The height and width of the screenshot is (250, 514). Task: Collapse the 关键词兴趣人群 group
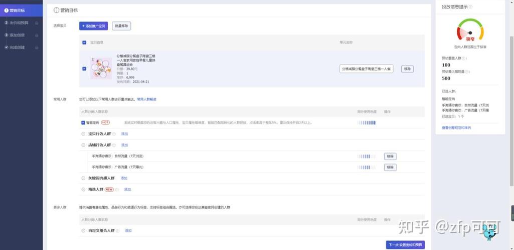tap(83, 178)
